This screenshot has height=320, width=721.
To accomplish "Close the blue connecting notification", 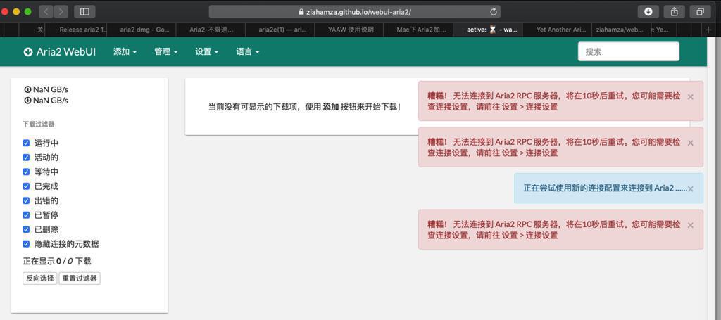I will [x=690, y=188].
